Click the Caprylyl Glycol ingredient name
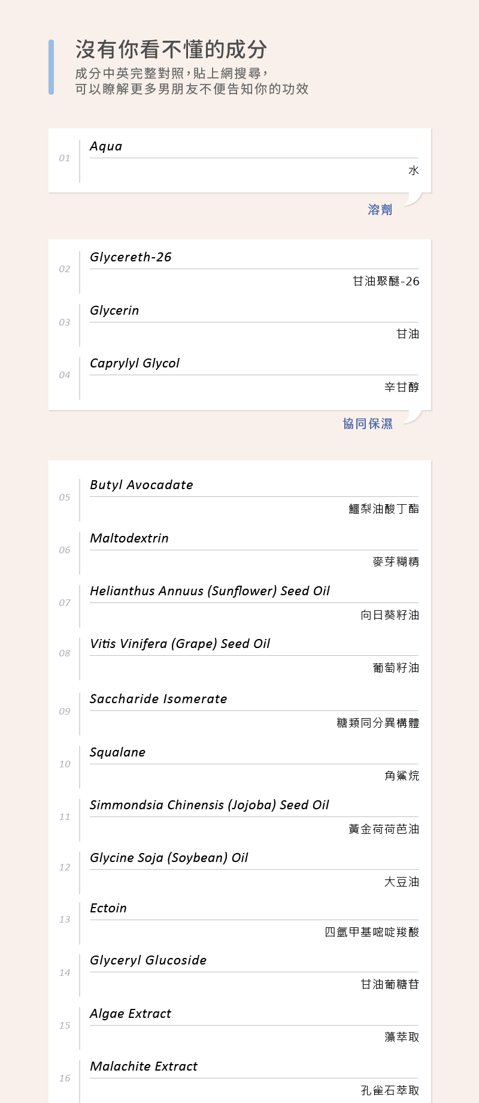The height and width of the screenshot is (1103, 479). tap(135, 363)
